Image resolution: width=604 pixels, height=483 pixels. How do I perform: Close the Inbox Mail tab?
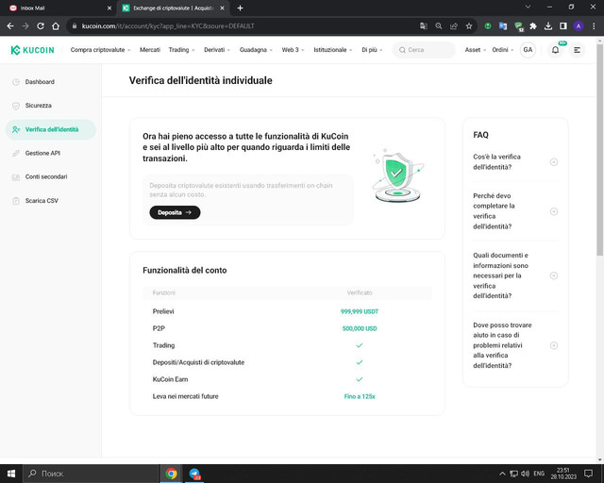(x=109, y=8)
